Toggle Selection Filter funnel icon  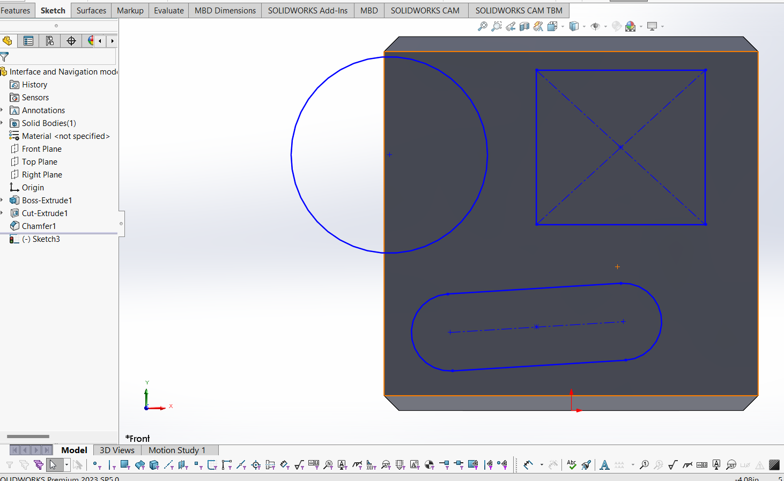coord(9,465)
